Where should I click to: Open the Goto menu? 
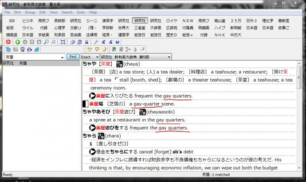81,12
